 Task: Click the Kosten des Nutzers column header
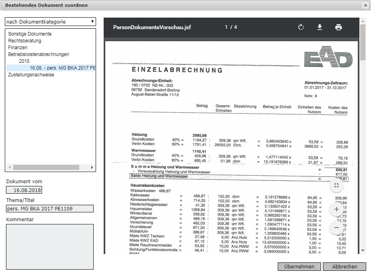(x=338, y=110)
